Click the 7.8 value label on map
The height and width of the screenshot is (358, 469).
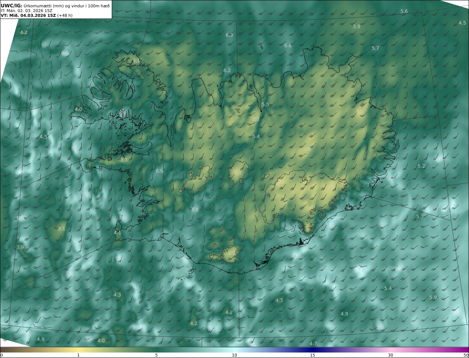[x=195, y=210]
